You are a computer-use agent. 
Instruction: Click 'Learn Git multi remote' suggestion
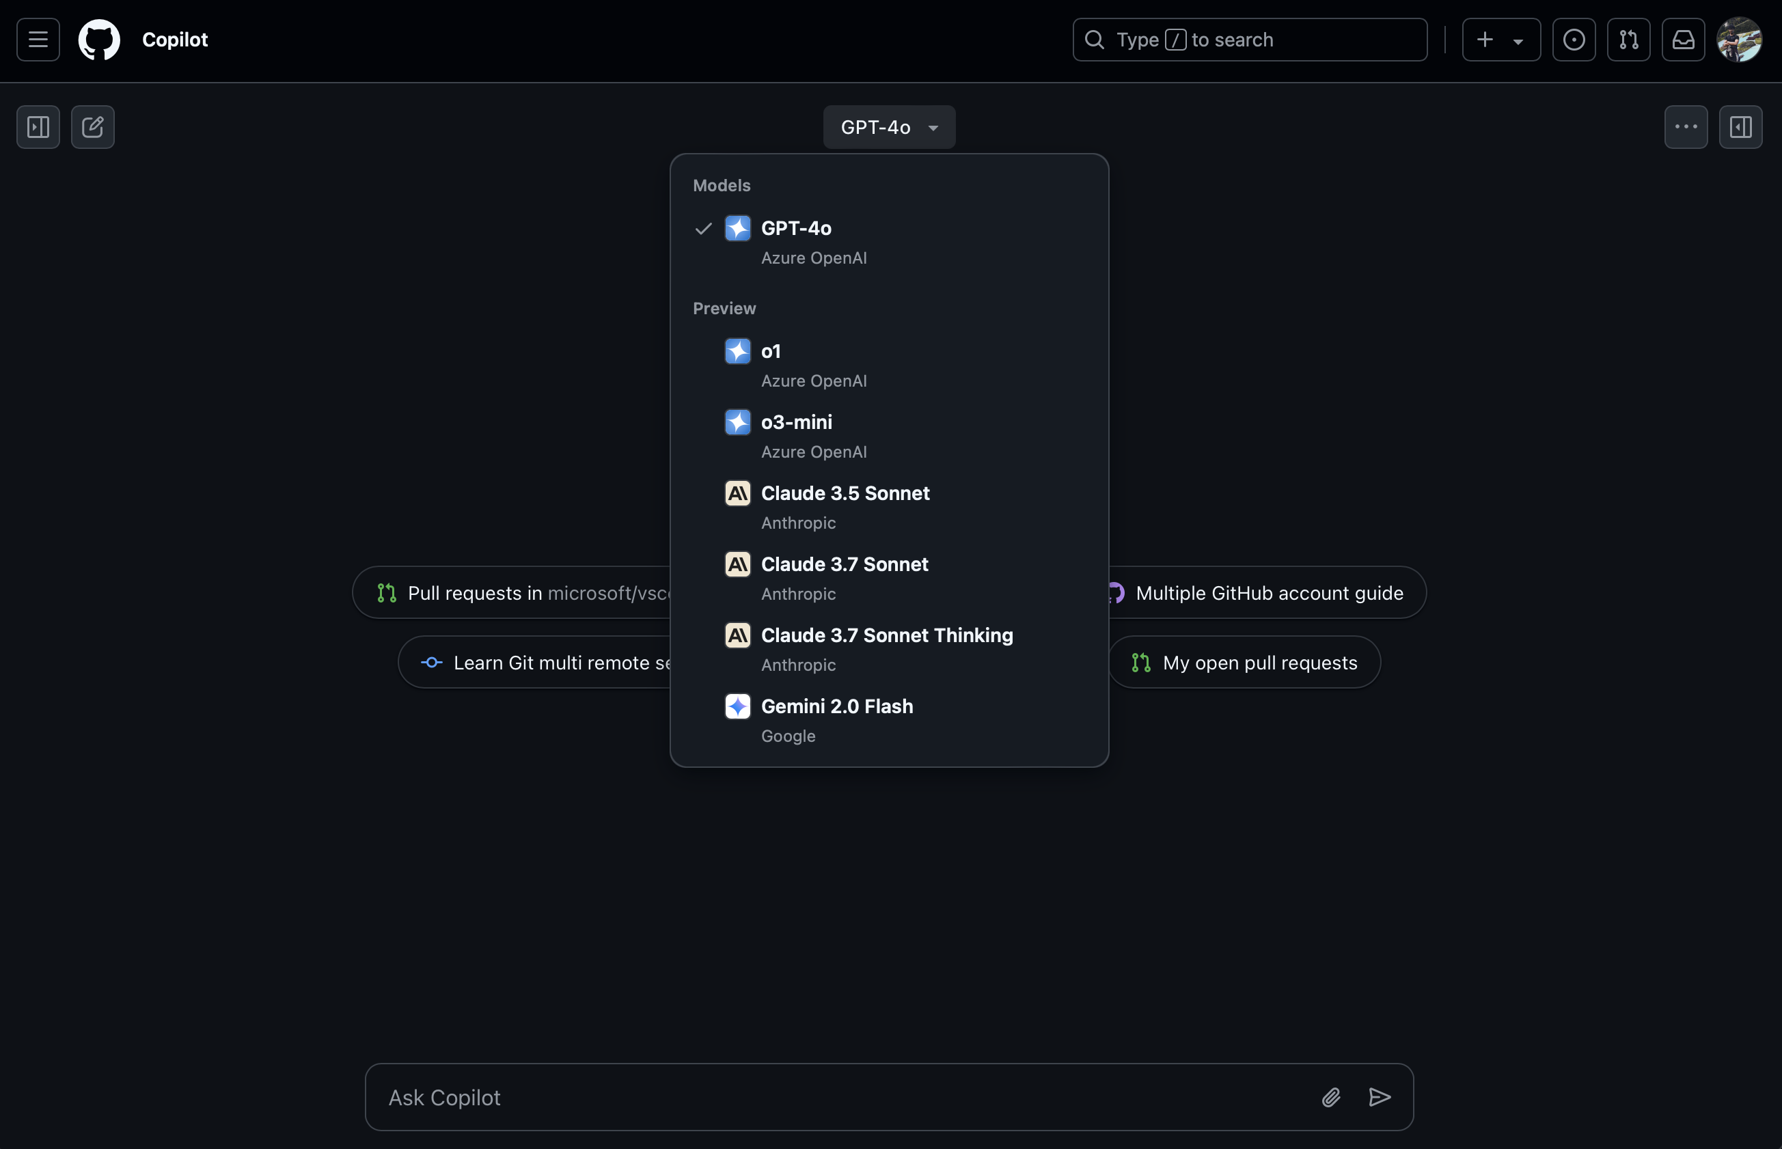point(534,662)
